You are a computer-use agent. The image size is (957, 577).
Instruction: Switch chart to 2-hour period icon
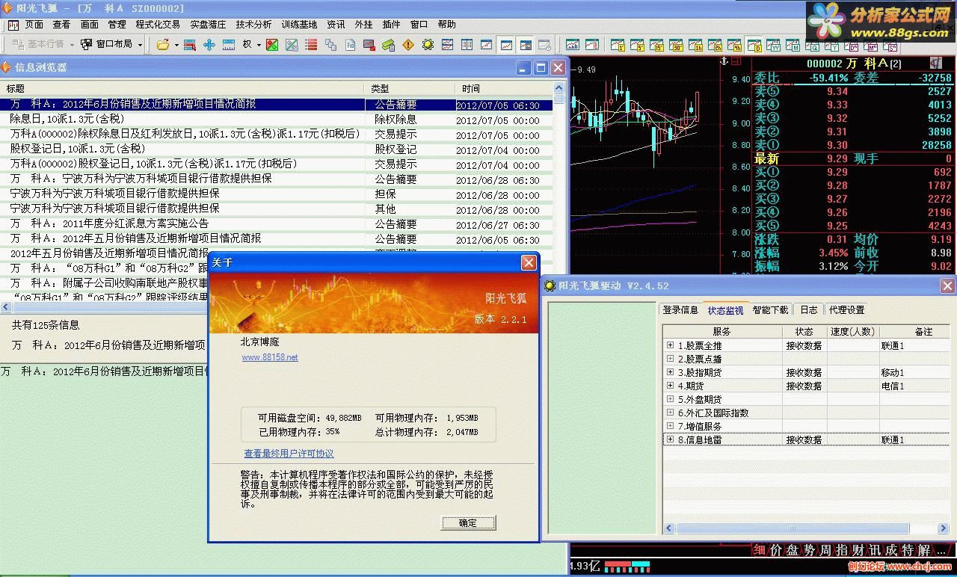pos(714,45)
